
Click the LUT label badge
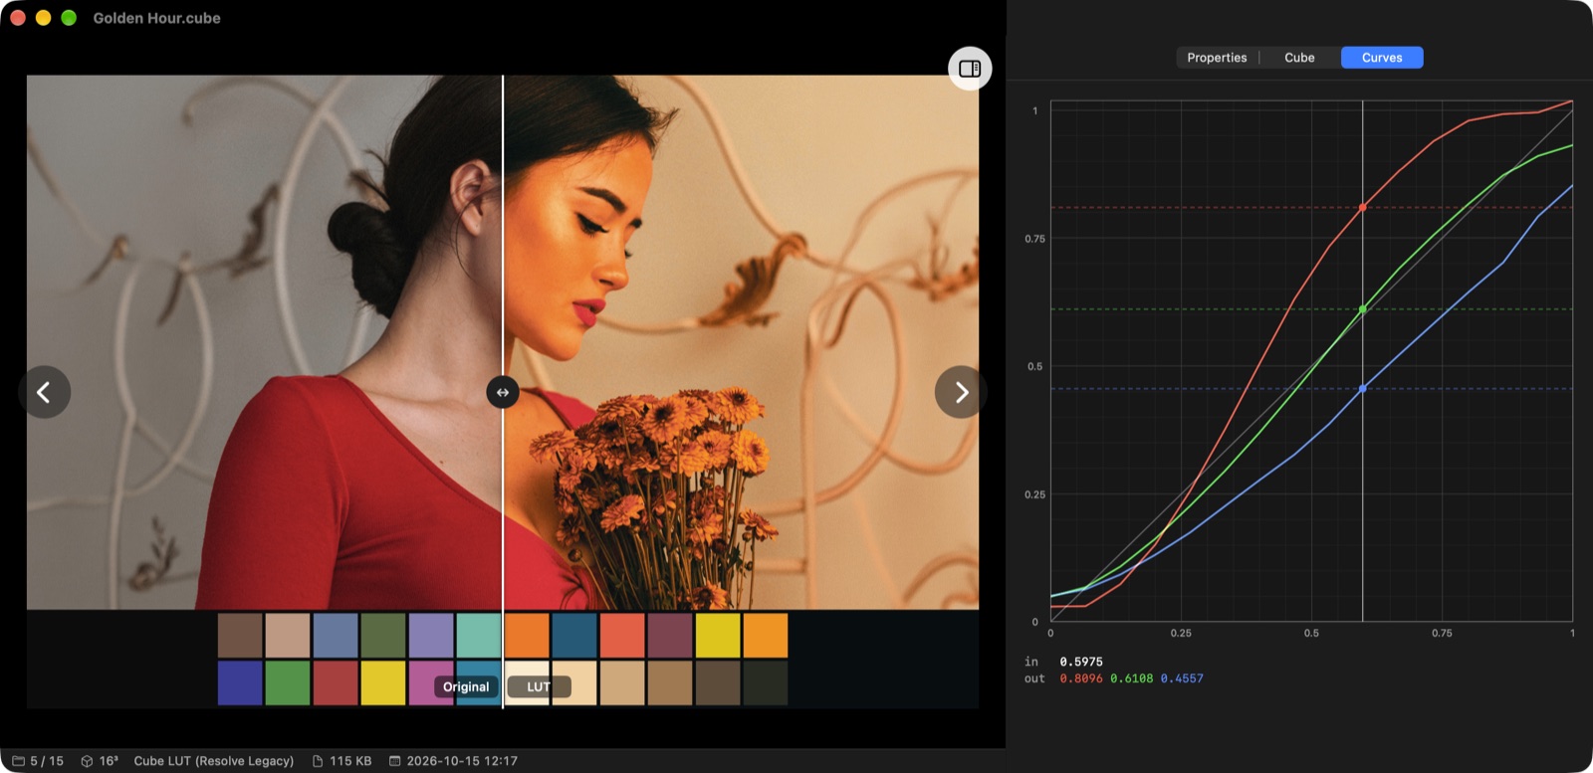(x=539, y=686)
